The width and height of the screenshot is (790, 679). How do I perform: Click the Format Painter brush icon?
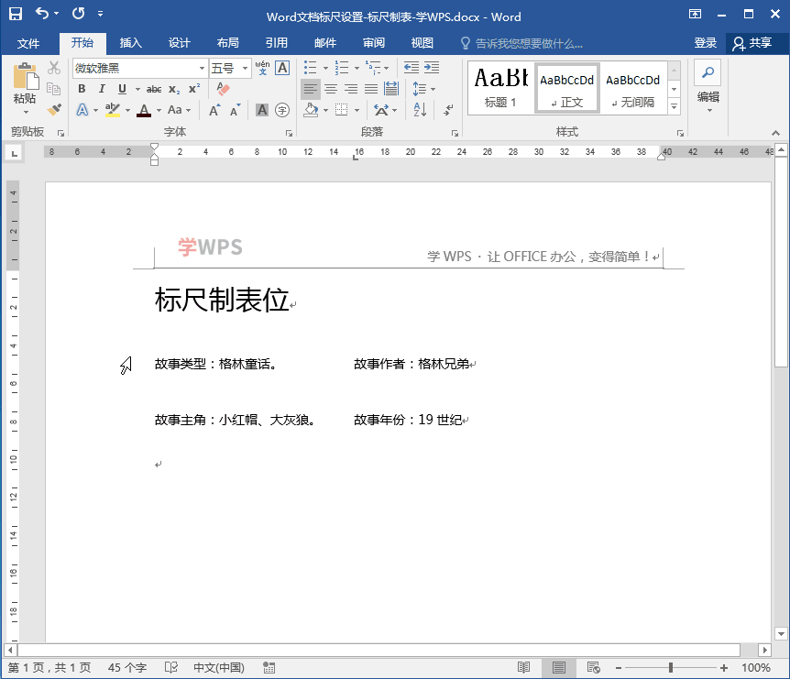tap(54, 109)
